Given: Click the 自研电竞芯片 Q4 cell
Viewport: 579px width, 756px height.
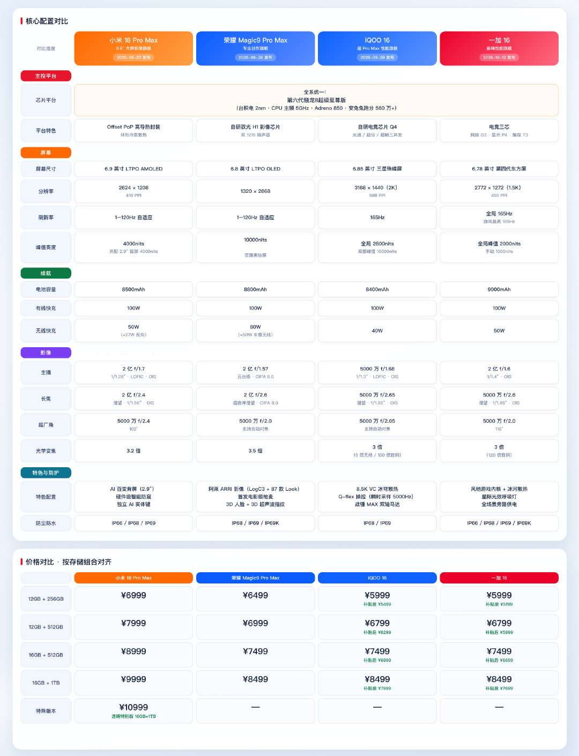Looking at the screenshot, I should coord(377,131).
